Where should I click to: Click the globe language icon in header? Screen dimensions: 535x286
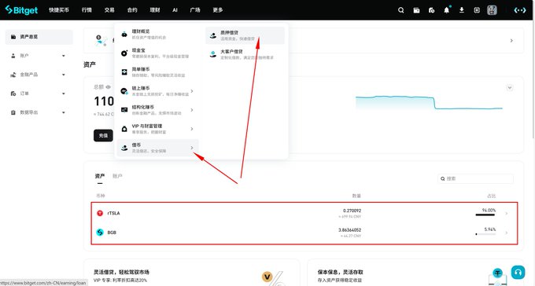pos(477,10)
